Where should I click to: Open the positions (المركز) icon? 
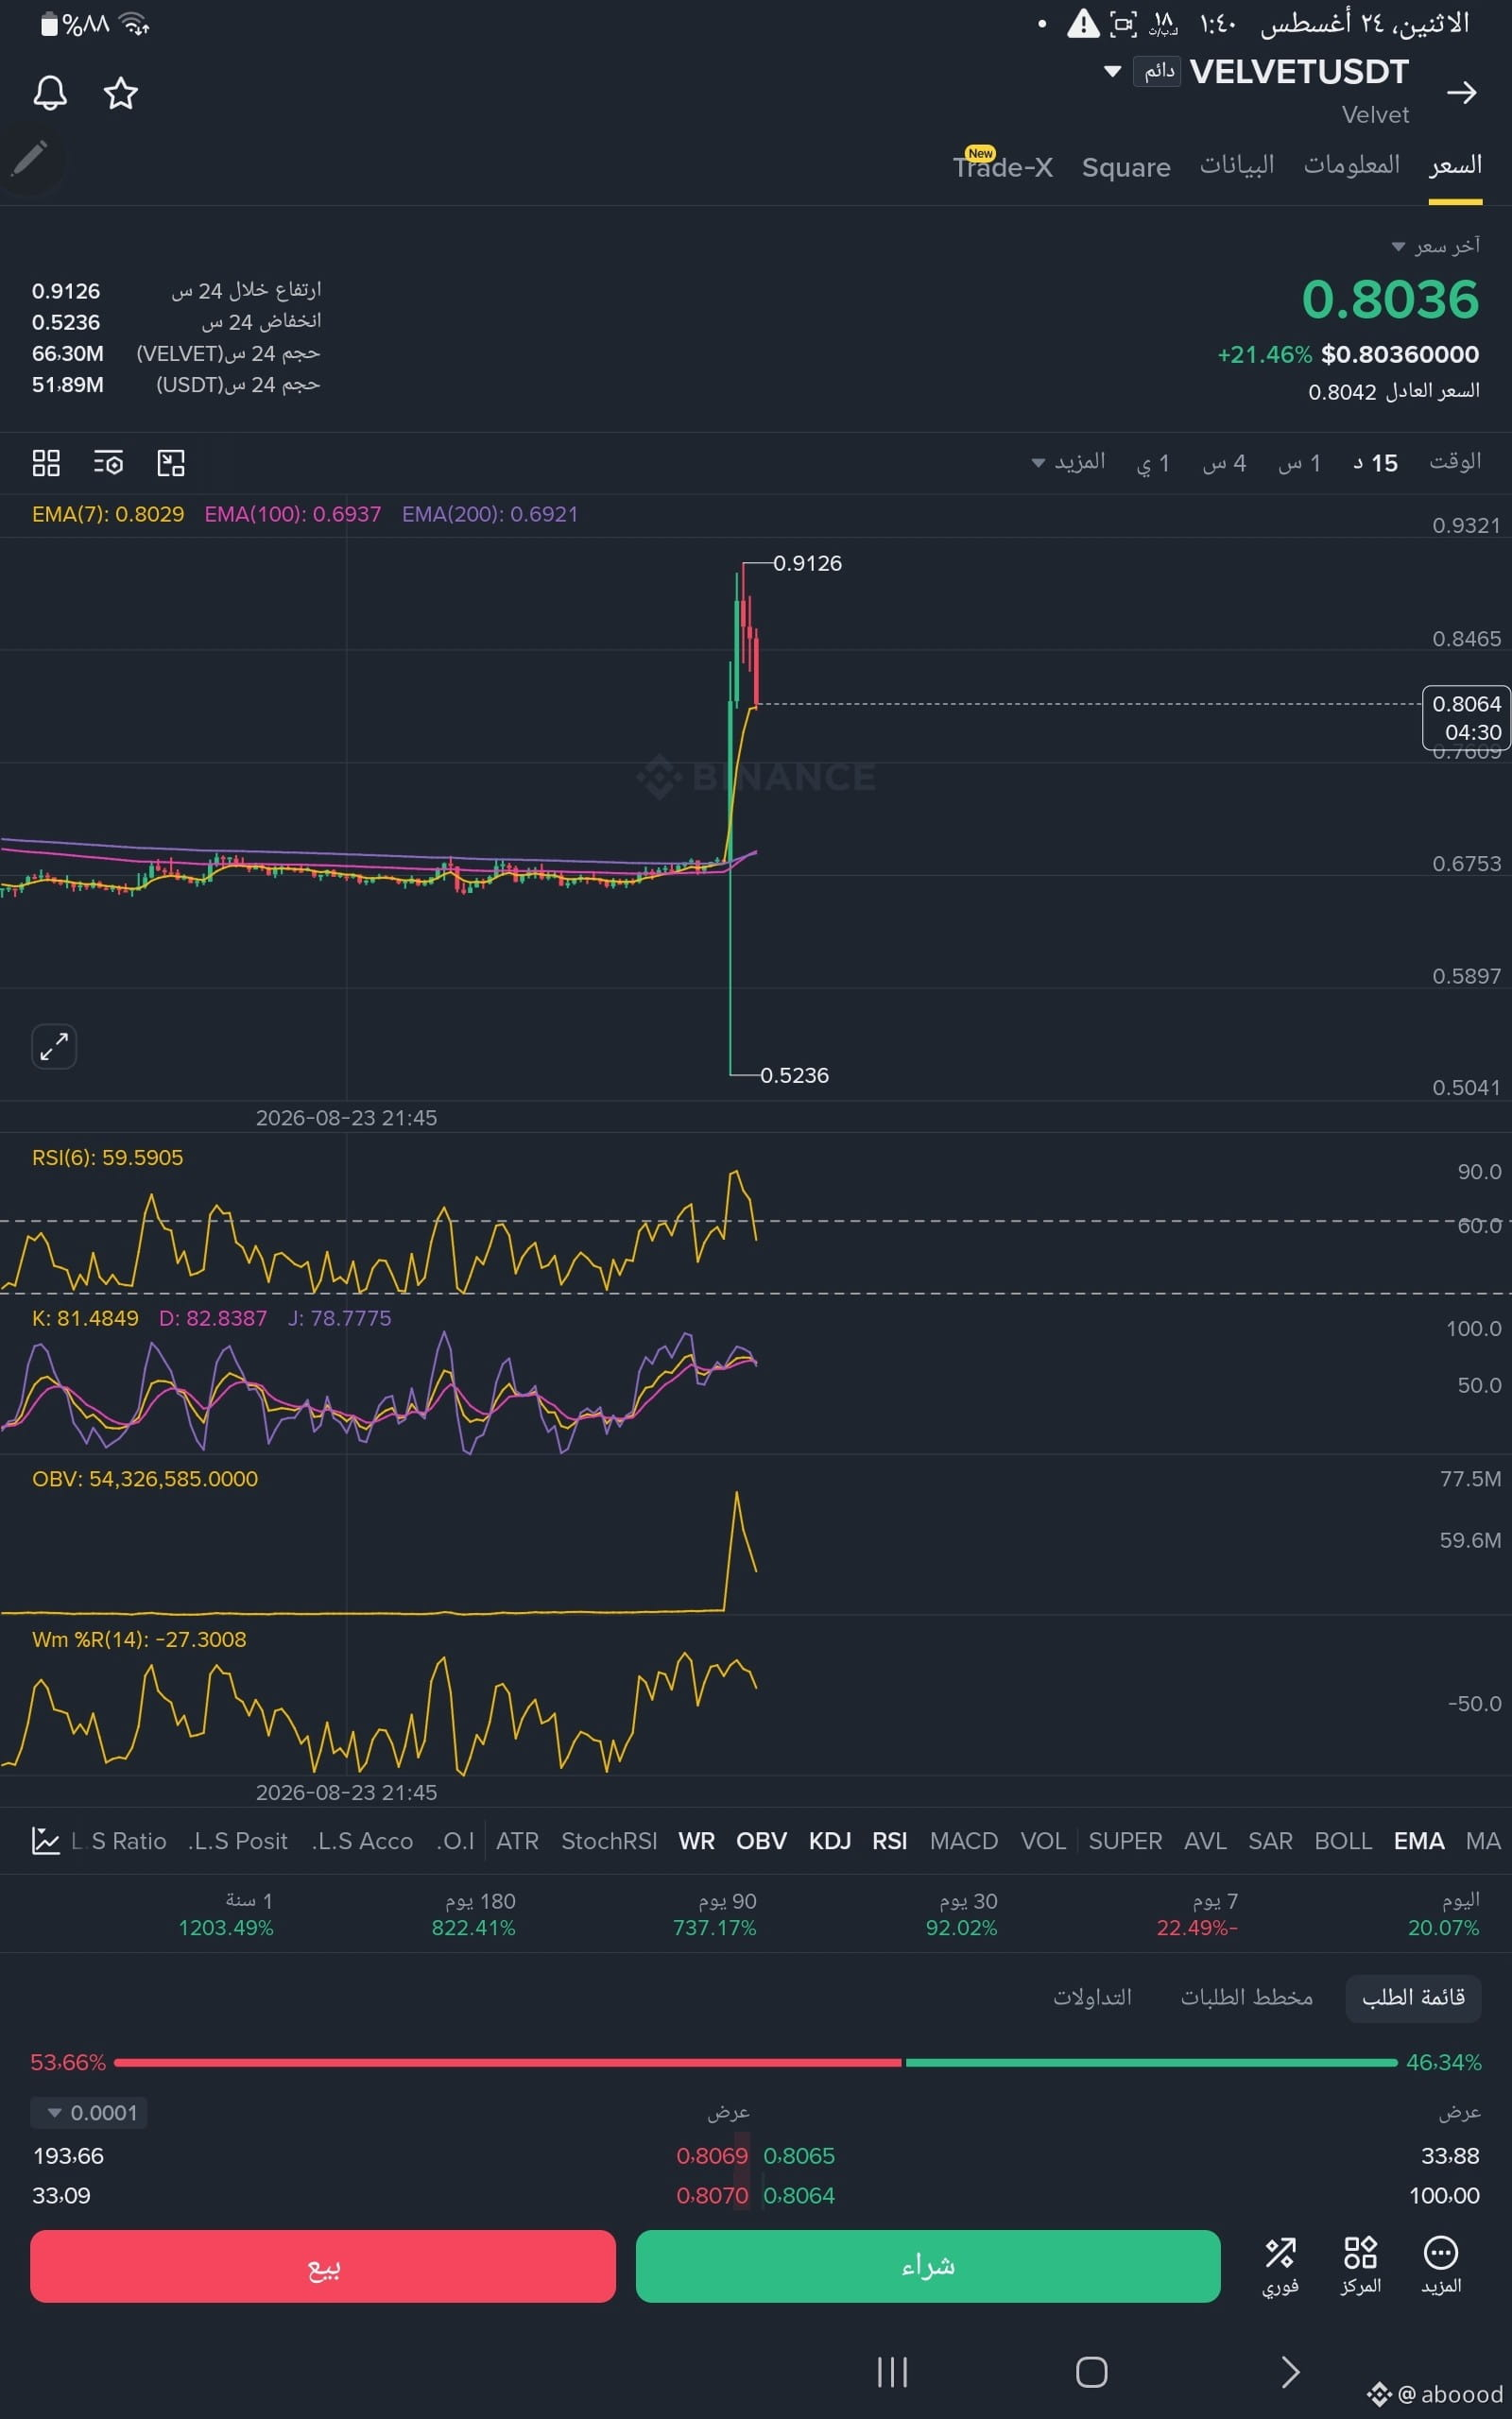coord(1360,2265)
